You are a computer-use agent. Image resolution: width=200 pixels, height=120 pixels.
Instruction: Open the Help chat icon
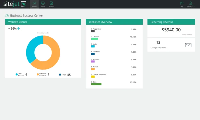click(x=182, y=3)
